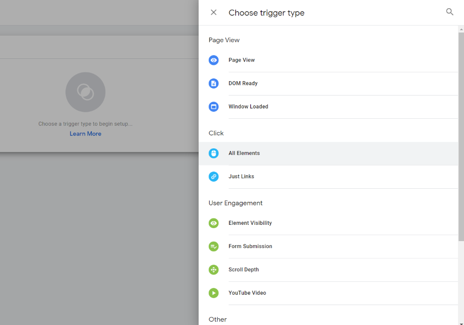Image resolution: width=464 pixels, height=325 pixels.
Task: Click the Scroll Depth arrows icon
Action: click(213, 270)
